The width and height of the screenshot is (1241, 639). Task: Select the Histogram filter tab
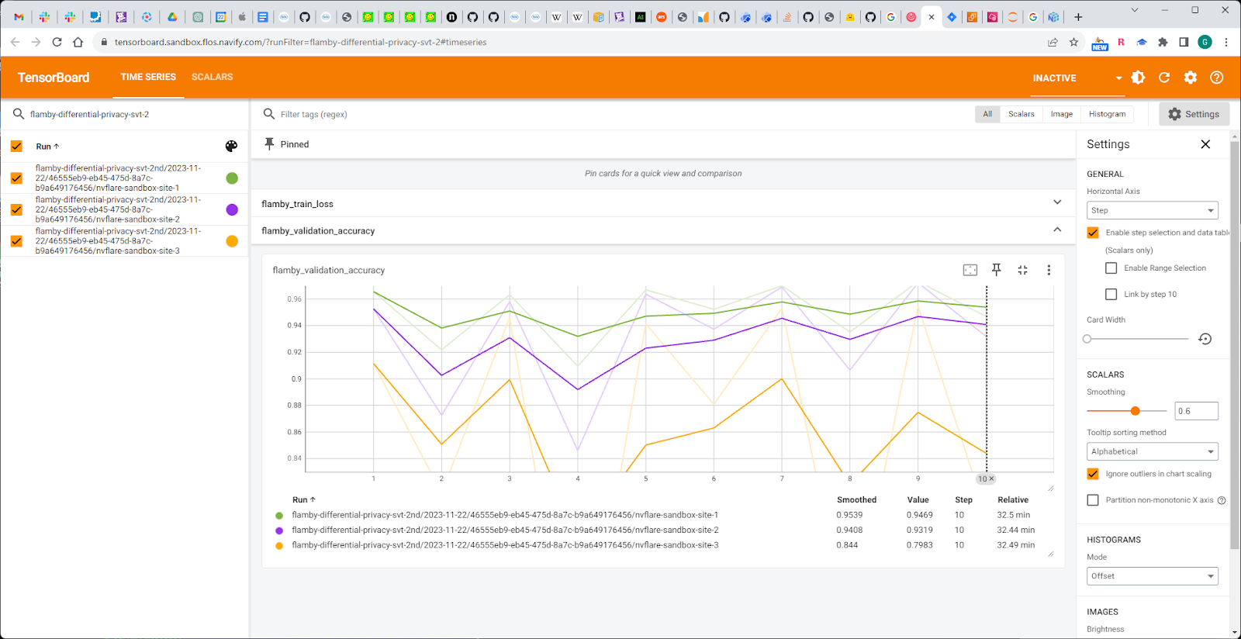click(x=1107, y=114)
